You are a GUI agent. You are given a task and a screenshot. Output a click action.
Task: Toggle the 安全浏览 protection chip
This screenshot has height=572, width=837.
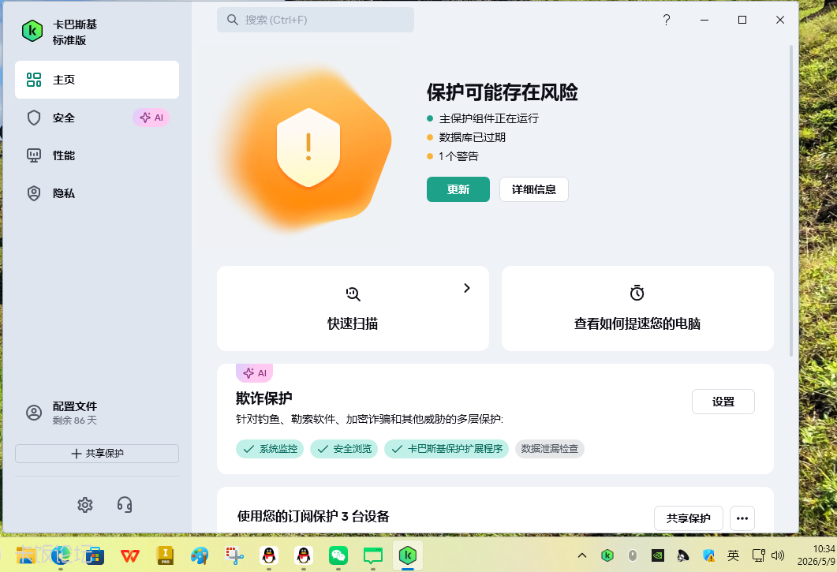pyautogui.click(x=344, y=449)
